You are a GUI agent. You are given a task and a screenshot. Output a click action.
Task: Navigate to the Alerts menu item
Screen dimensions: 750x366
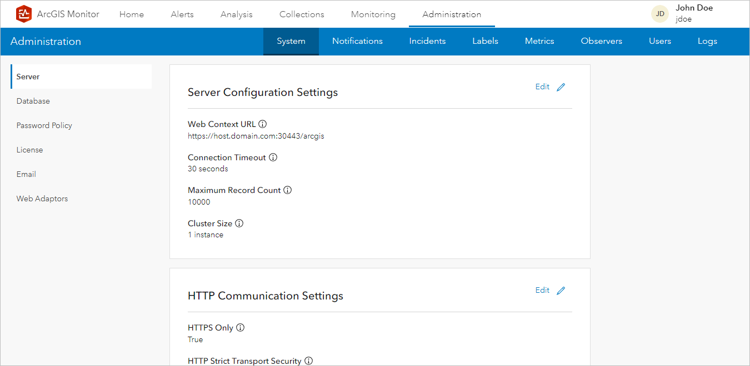[x=182, y=14]
